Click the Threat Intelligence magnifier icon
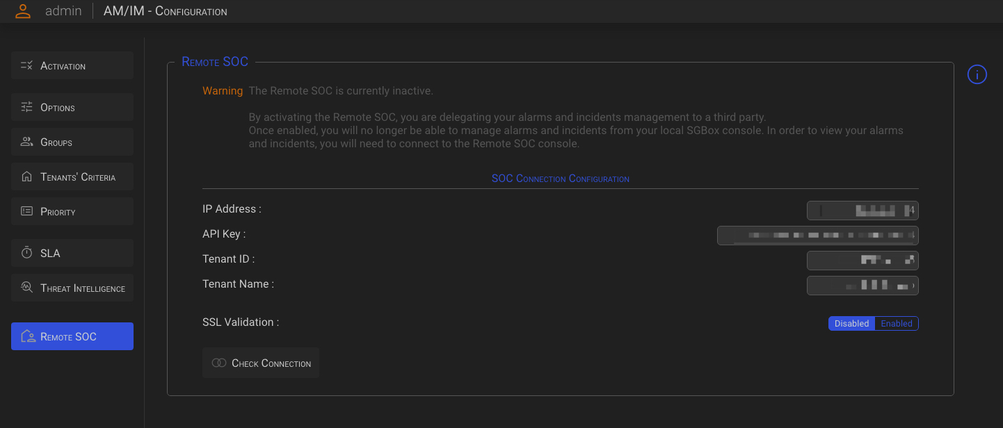The width and height of the screenshot is (1003, 428). pyautogui.click(x=27, y=288)
